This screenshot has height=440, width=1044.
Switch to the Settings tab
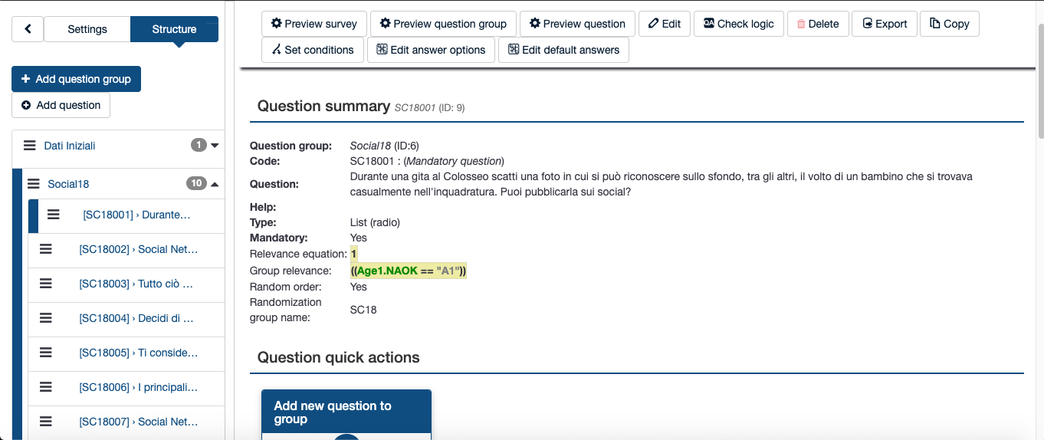(87, 29)
